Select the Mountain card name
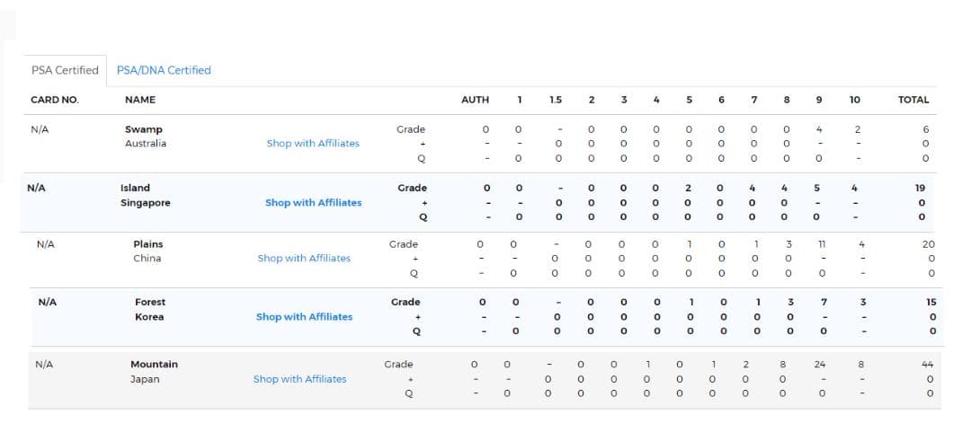 pyautogui.click(x=154, y=365)
